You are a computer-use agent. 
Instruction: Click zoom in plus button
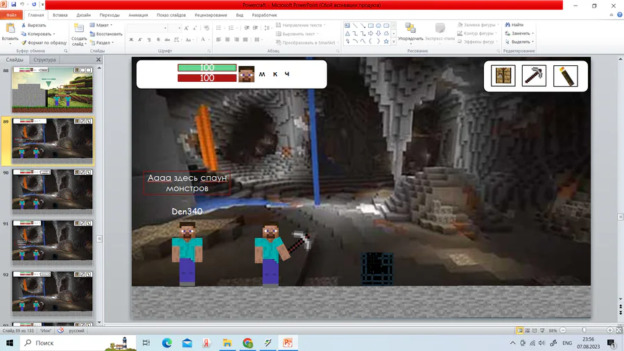[609, 330]
